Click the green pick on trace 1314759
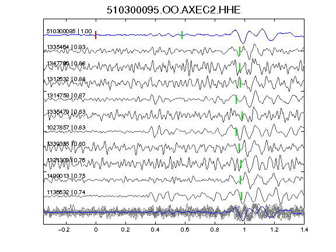 click(236, 99)
